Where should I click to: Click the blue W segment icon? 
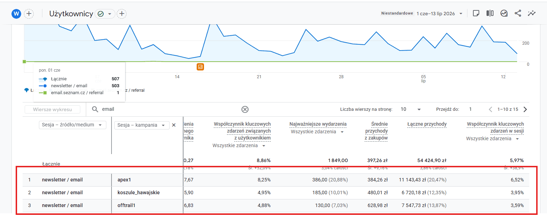pos(16,14)
